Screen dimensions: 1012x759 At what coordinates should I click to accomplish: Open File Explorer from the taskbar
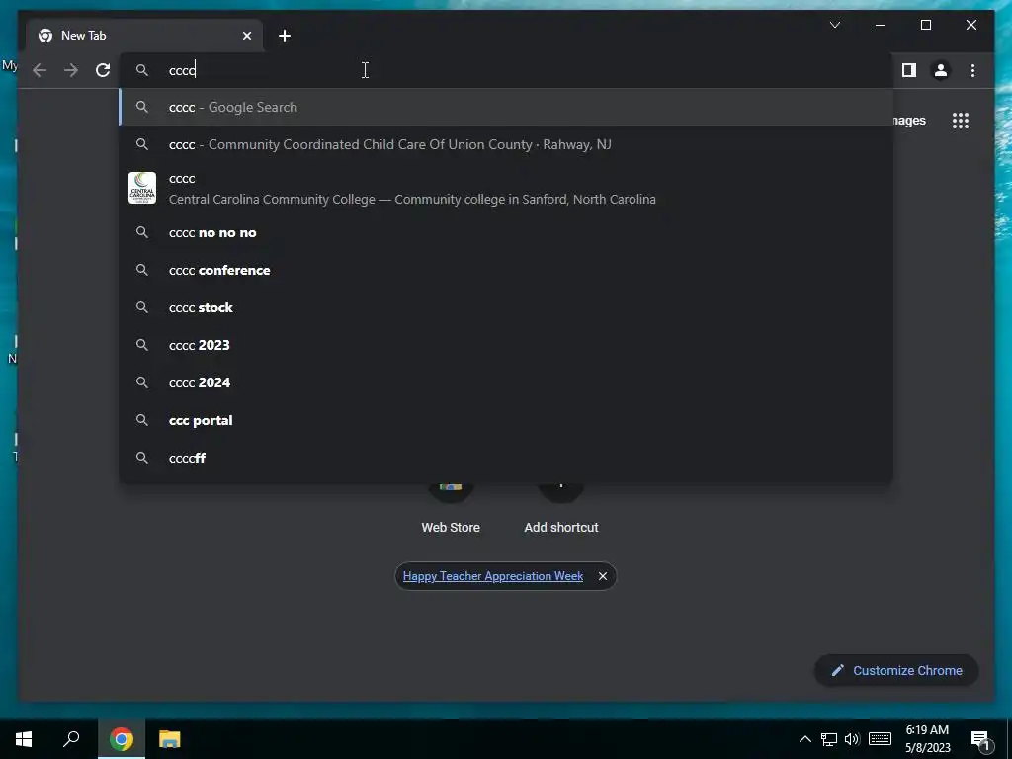pyautogui.click(x=170, y=739)
